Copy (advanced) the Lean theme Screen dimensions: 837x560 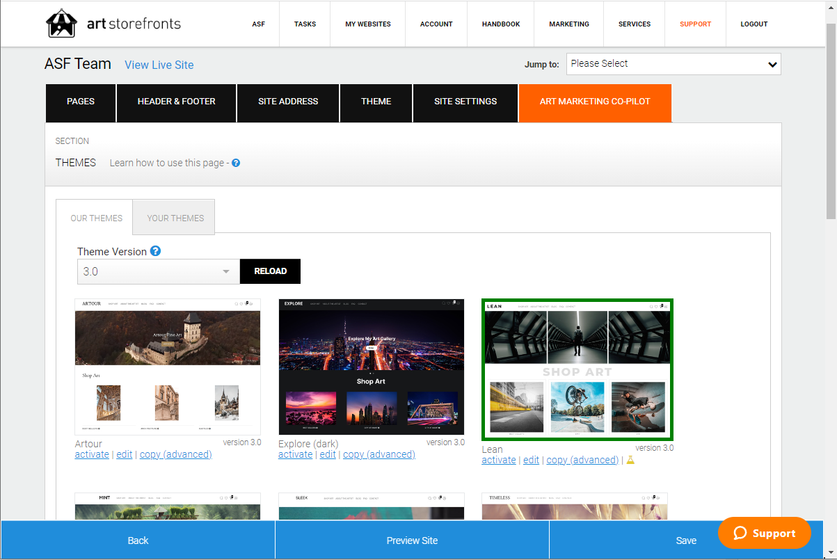pyautogui.click(x=582, y=460)
